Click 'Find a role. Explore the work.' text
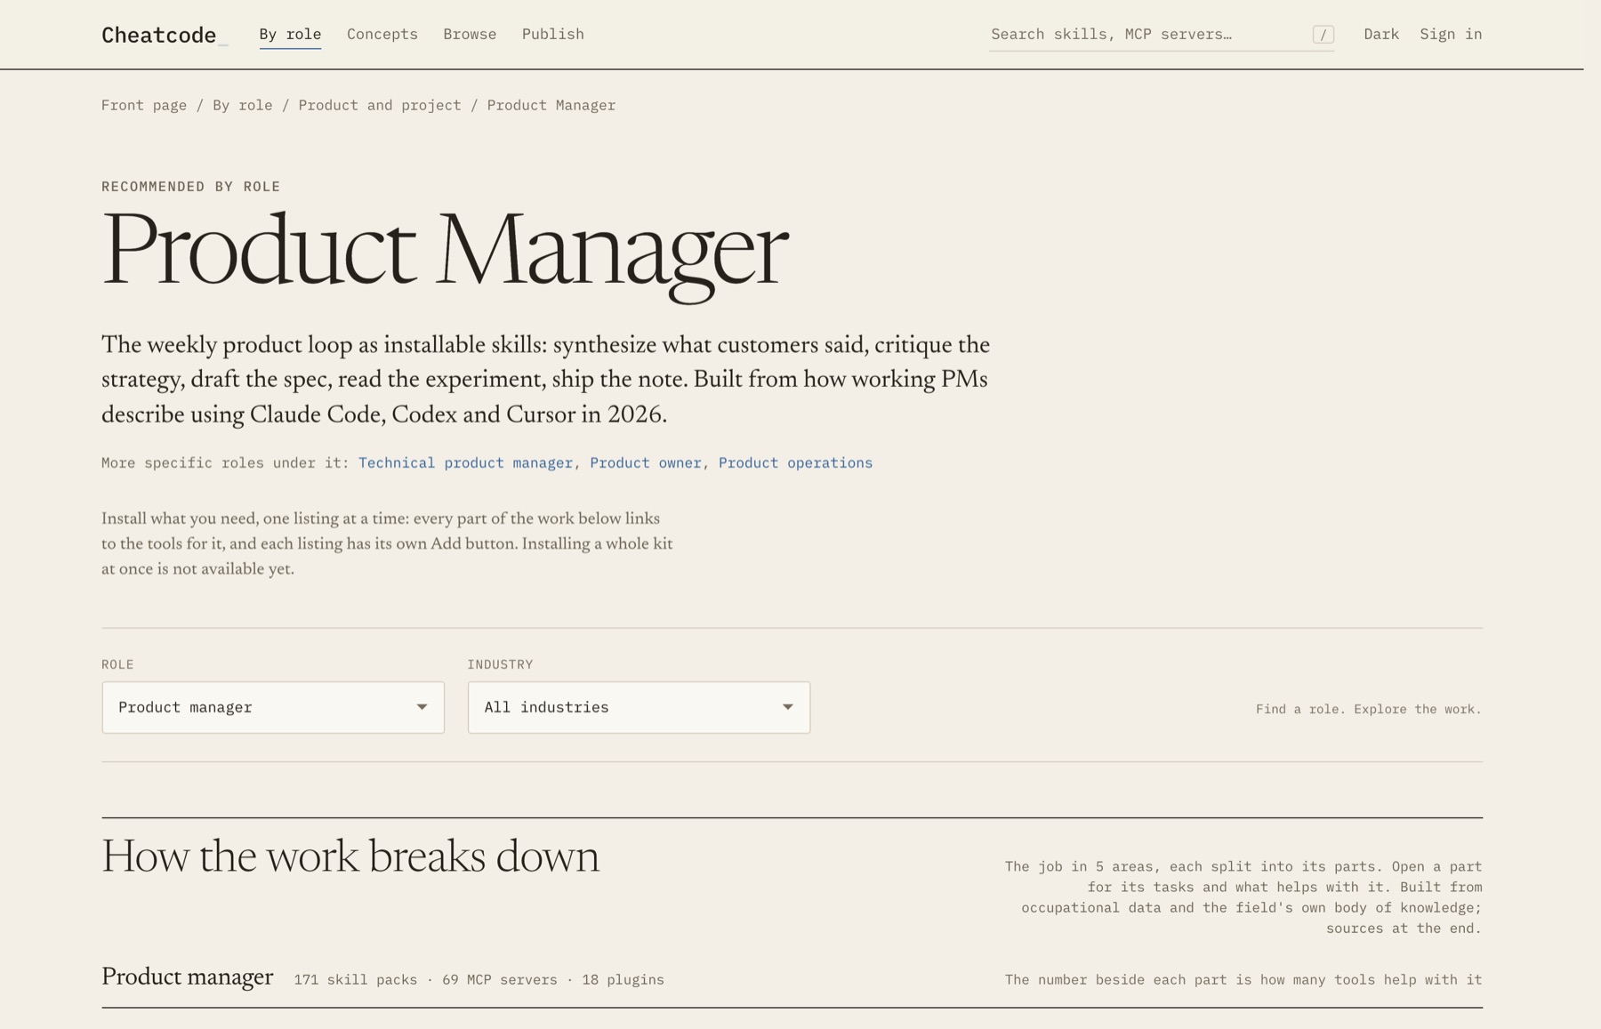 [x=1369, y=709]
